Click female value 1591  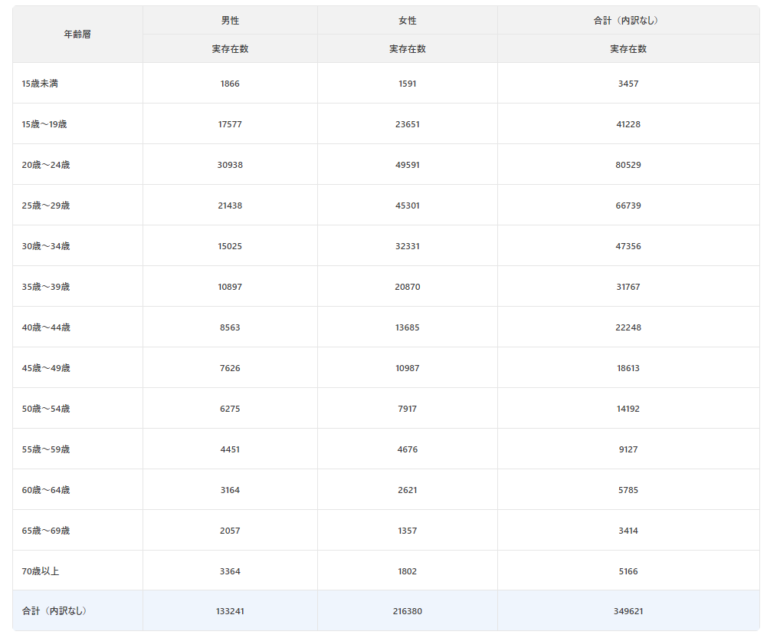pyautogui.click(x=408, y=84)
